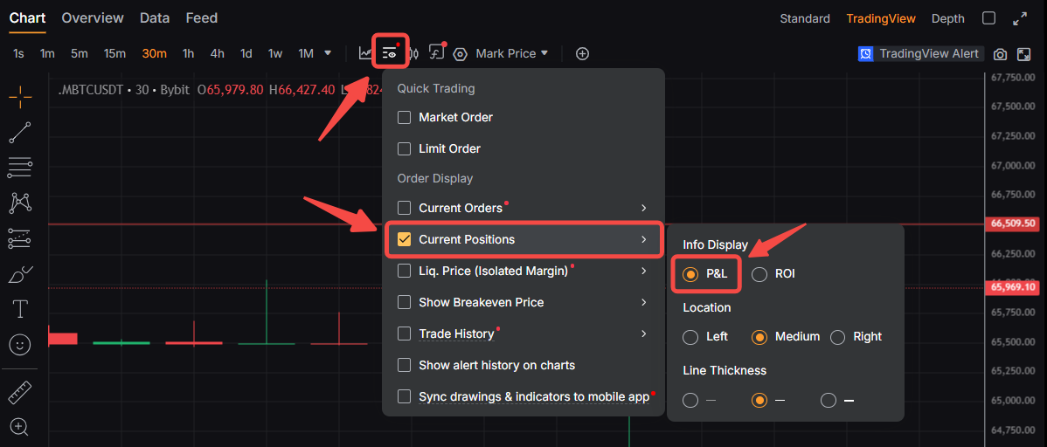This screenshot has height=447, width=1047.
Task: Take a chart snapshot with camera icon
Action: click(x=1000, y=54)
